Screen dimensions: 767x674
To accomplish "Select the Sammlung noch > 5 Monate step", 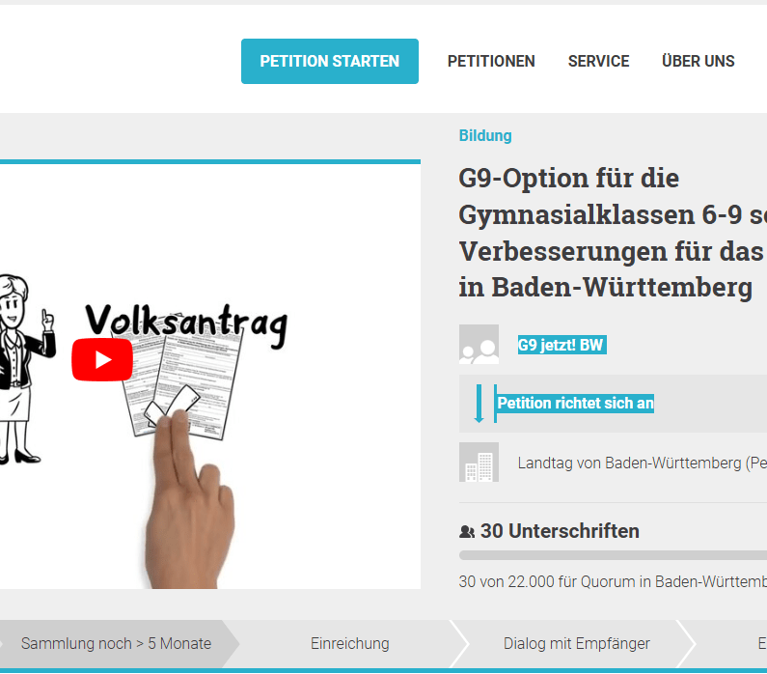I will (116, 644).
